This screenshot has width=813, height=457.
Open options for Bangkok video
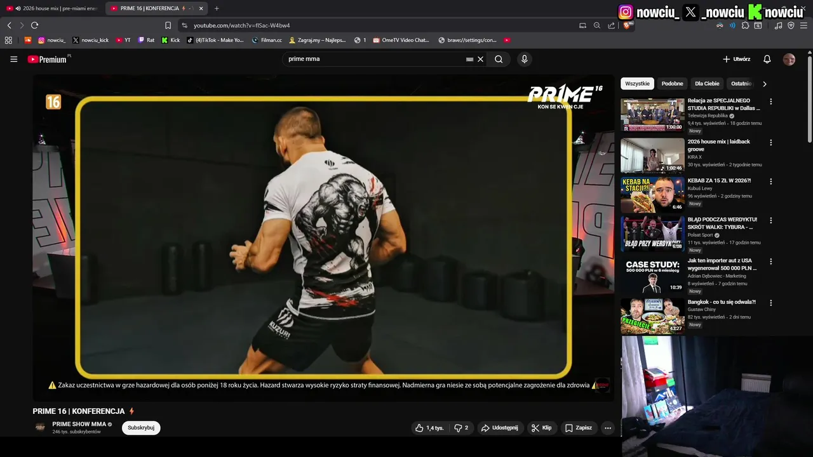click(771, 303)
